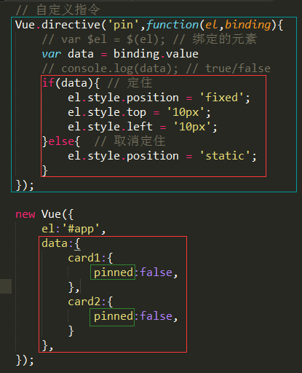
Task: Place cursor on 'pin' directive name string
Action: [124, 25]
